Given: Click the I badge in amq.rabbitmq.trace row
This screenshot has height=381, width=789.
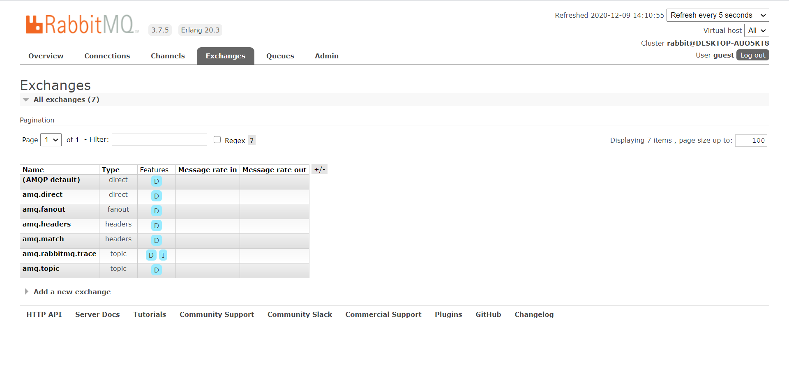Looking at the screenshot, I should pos(163,255).
